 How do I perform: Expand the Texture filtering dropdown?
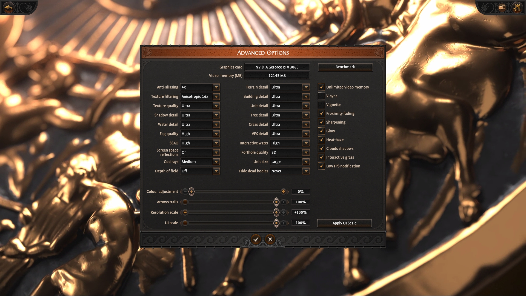[216, 96]
